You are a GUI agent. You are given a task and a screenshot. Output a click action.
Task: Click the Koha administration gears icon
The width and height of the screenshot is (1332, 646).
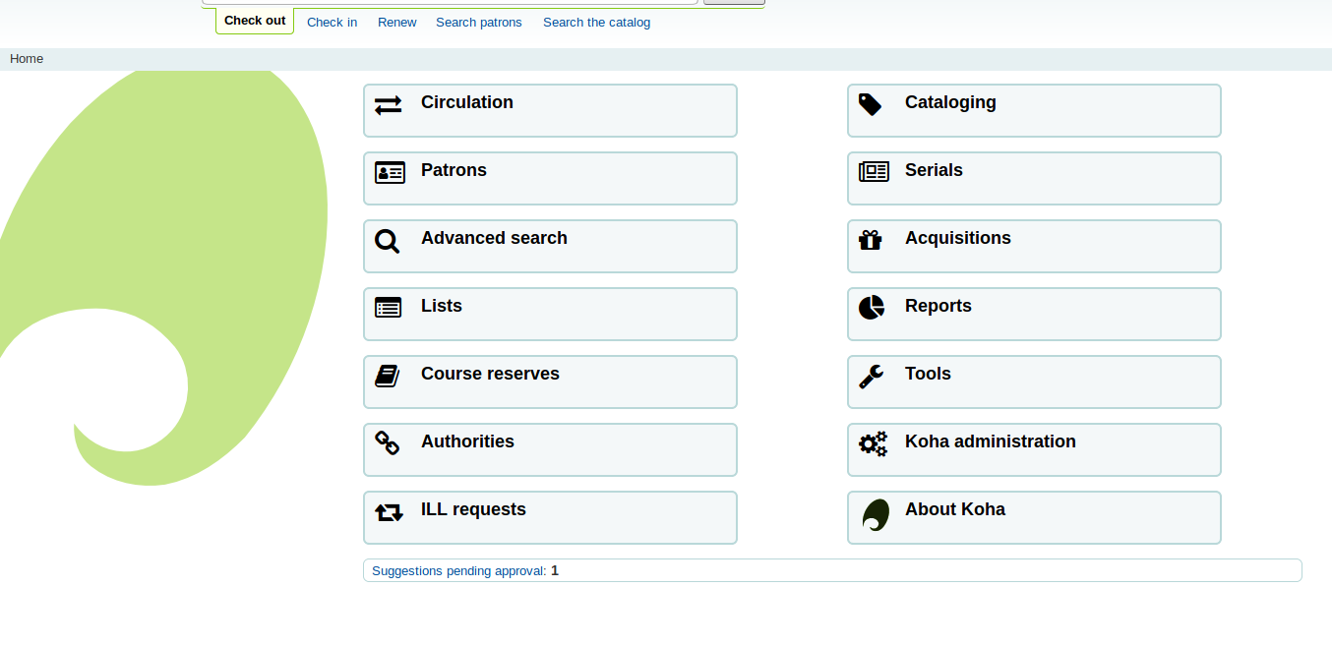873,443
